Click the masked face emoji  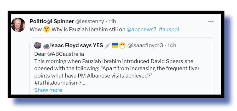point(122,46)
